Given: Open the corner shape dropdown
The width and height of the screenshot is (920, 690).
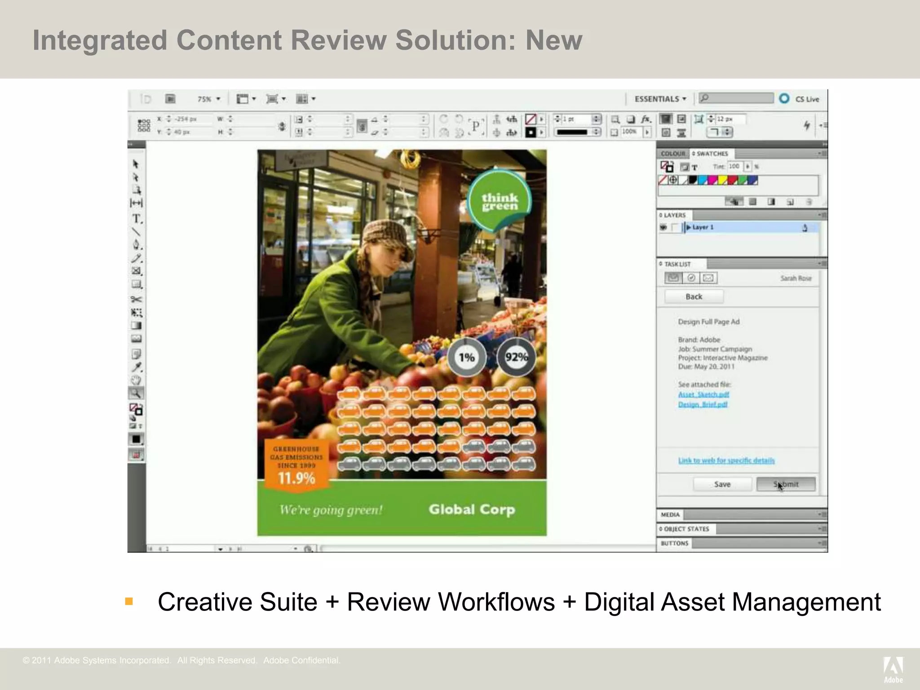Looking at the screenshot, I should point(720,132).
